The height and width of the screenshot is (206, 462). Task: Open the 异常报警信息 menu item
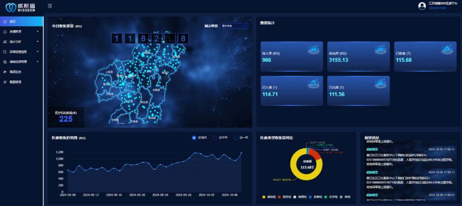click(x=21, y=52)
